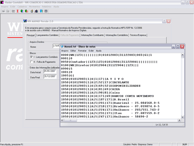Click the help question mark in WK MANAD dialog
Screen dimensions: 194x146
pyautogui.click(x=164, y=21)
